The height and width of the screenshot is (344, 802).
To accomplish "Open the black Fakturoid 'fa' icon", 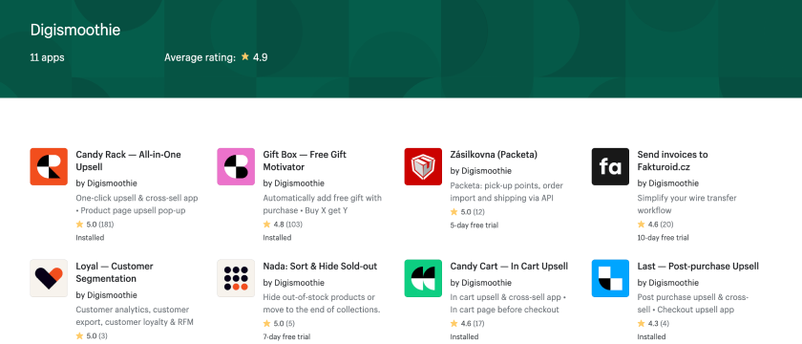I will click(x=610, y=166).
